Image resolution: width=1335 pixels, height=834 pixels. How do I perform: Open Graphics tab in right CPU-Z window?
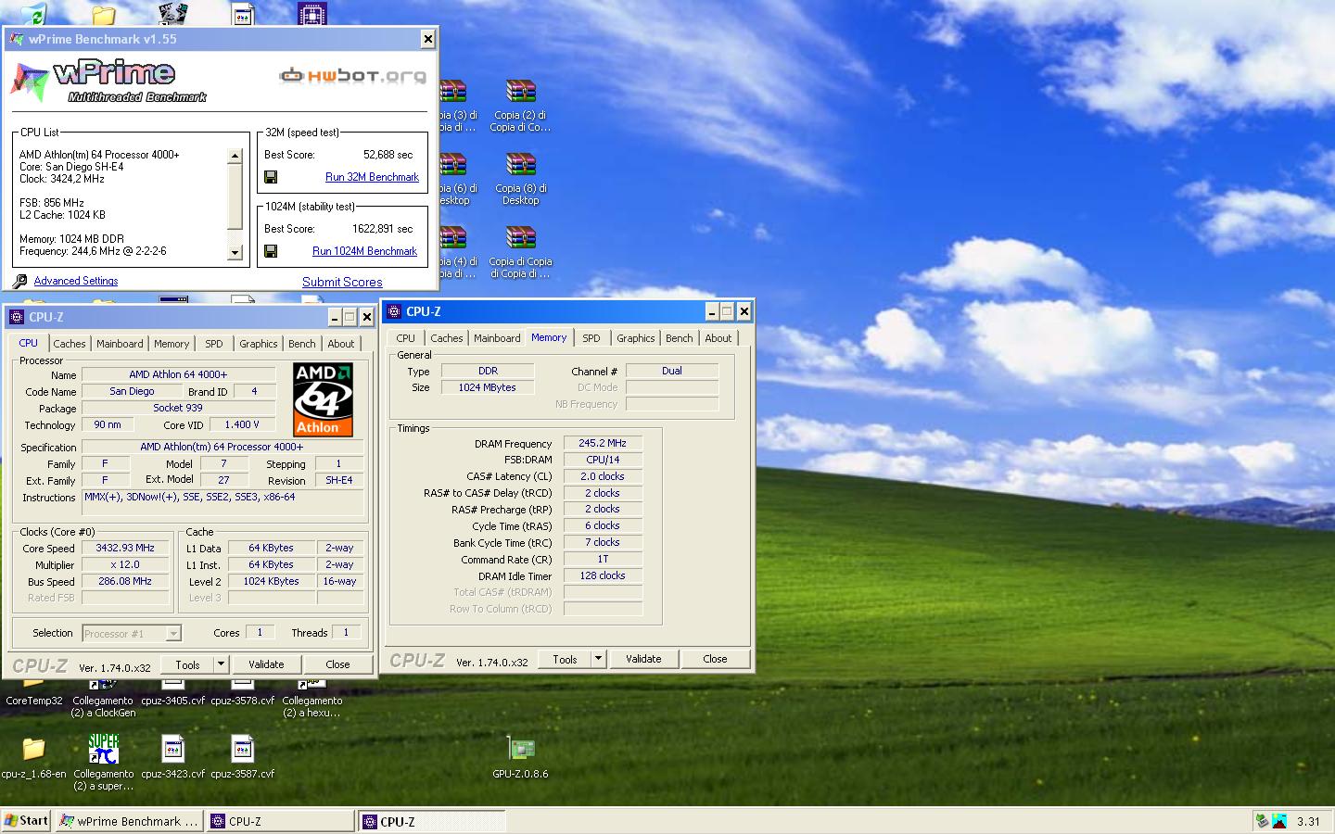click(635, 338)
